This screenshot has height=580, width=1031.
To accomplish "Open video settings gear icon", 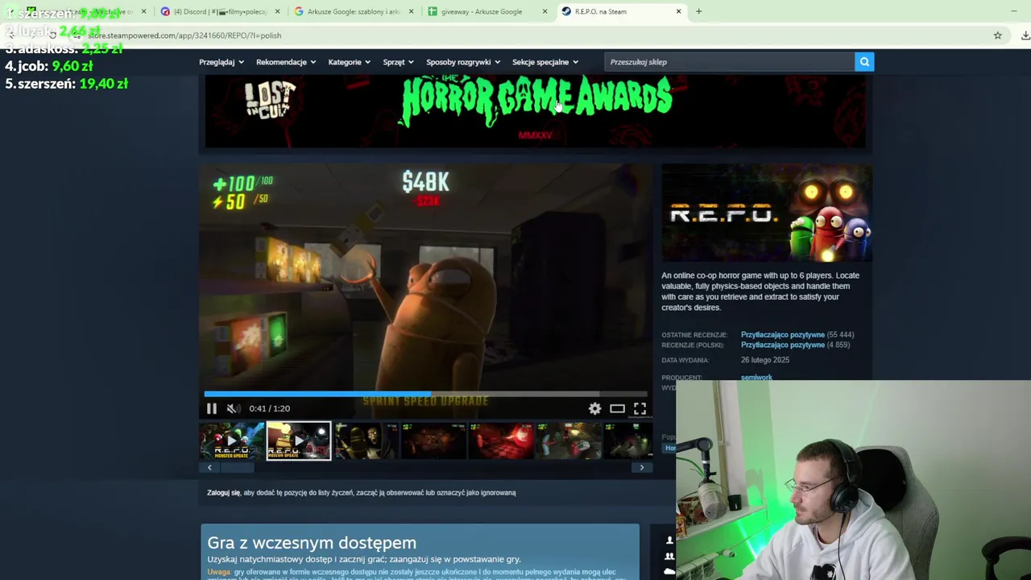I will (x=594, y=408).
